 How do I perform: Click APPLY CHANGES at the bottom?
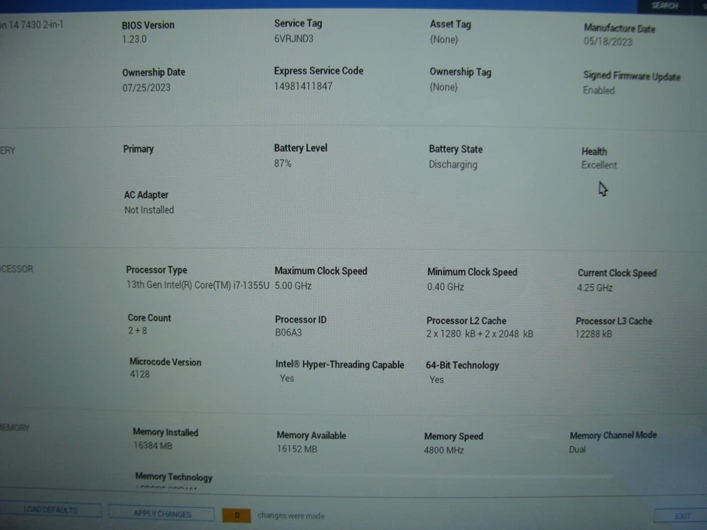click(x=161, y=514)
